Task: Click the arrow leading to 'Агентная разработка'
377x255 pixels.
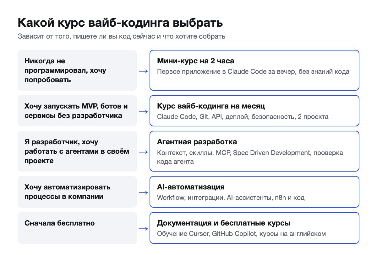Action: click(143, 152)
